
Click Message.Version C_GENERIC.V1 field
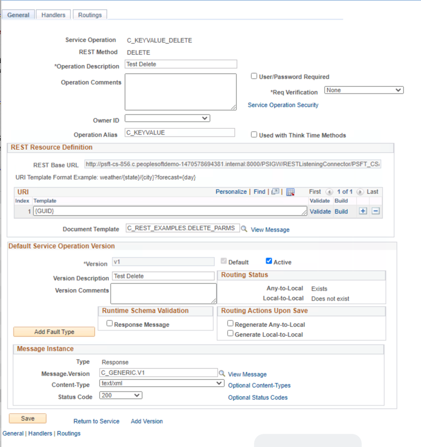158,373
